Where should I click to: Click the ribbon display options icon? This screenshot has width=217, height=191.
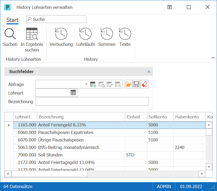169,7
